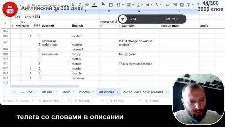225x127 pixels.
Task: Select the 'all words' sheet tab
Action: (x=106, y=92)
